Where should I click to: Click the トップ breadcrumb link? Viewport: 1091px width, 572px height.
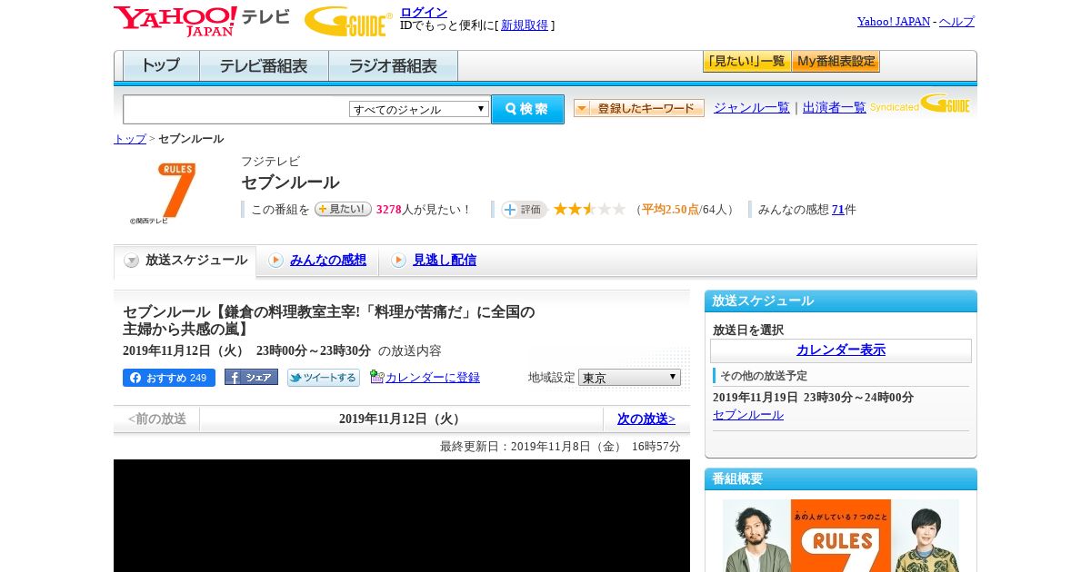coord(130,139)
